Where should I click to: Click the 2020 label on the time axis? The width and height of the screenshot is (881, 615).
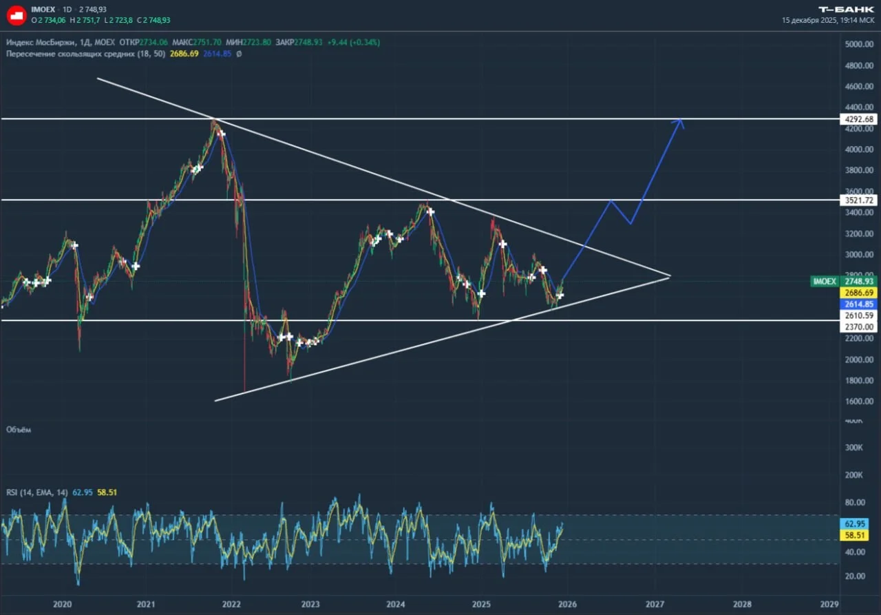pos(63,604)
